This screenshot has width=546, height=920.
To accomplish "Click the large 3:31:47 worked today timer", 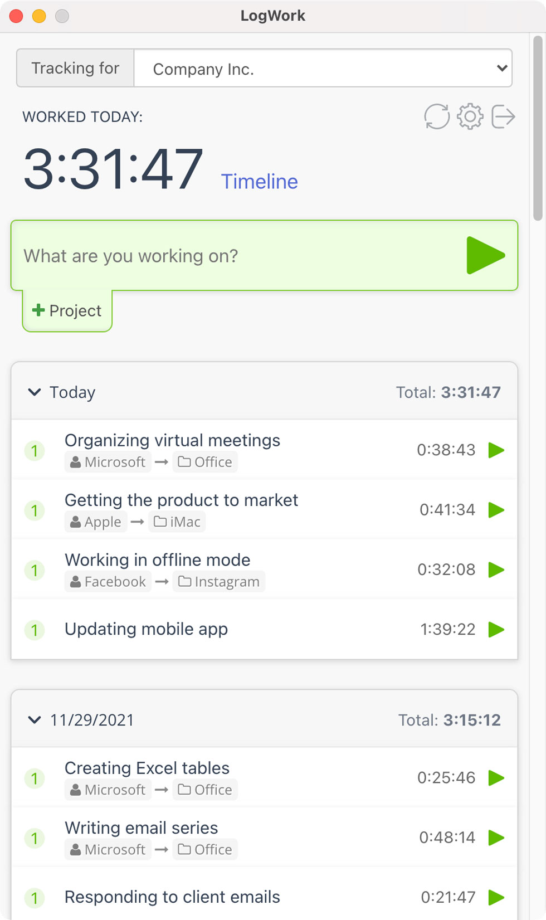I will point(114,168).
